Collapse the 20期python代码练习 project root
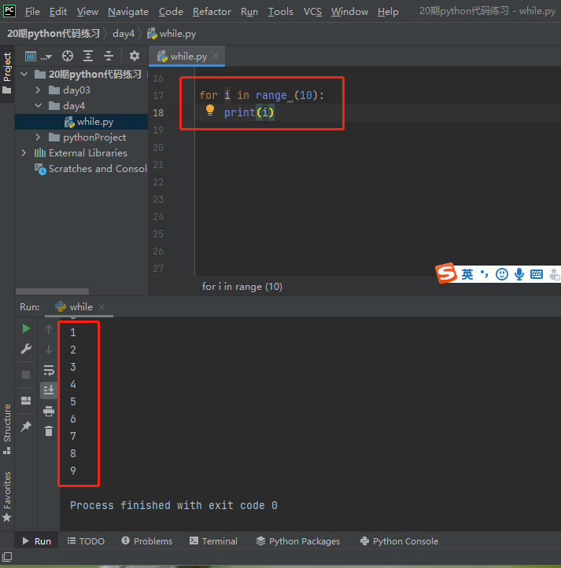This screenshot has height=568, width=561. pos(24,75)
